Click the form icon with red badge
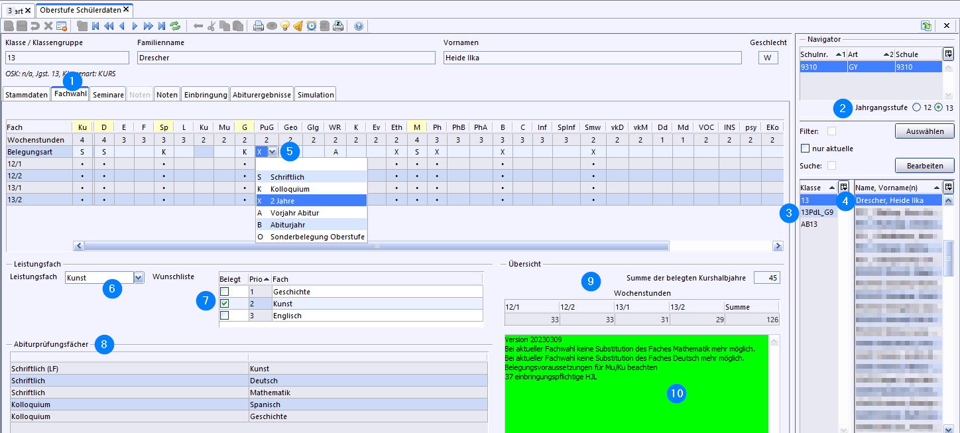The width and height of the screenshot is (960, 433). click(61, 26)
